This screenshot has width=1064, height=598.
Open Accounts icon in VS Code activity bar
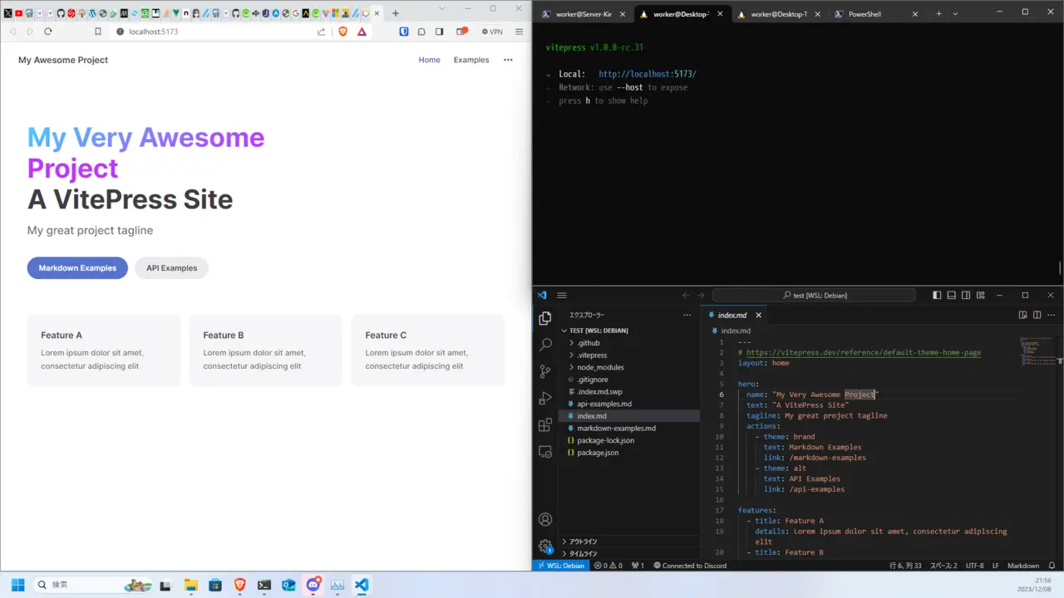click(x=545, y=519)
